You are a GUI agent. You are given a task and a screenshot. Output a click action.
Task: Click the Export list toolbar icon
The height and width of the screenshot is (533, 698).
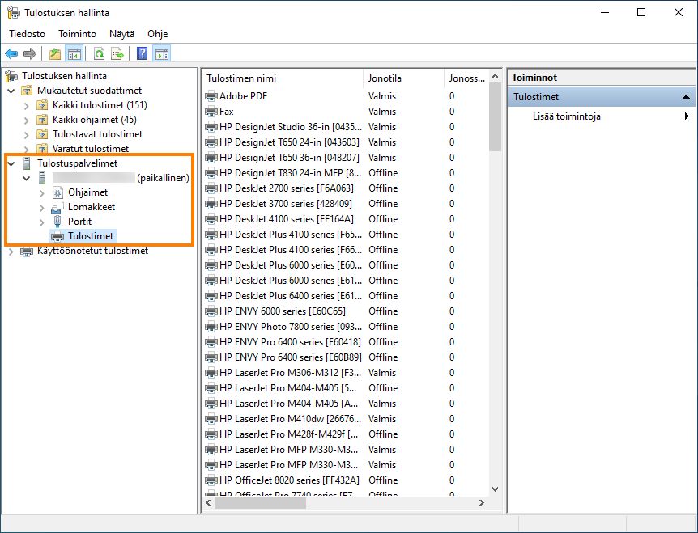[117, 54]
